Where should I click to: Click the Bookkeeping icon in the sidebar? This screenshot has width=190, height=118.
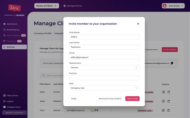pyautogui.click(x=4, y=29)
